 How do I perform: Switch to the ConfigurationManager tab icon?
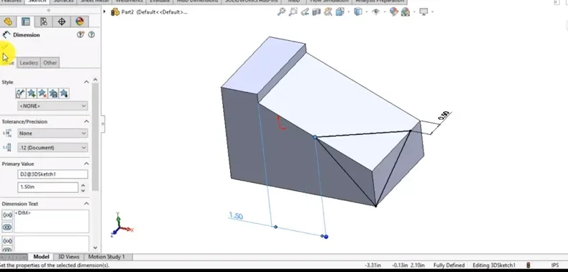(x=43, y=22)
